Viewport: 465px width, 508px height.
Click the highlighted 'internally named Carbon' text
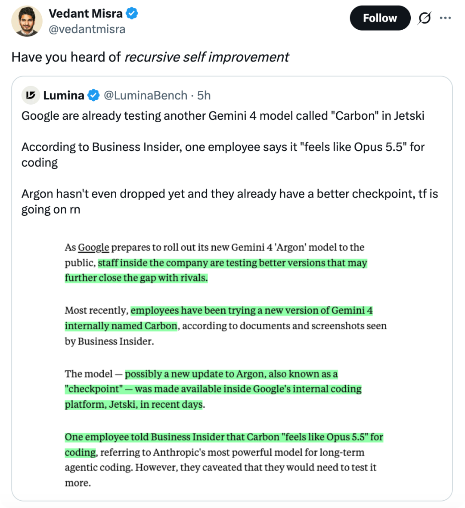tap(121, 325)
